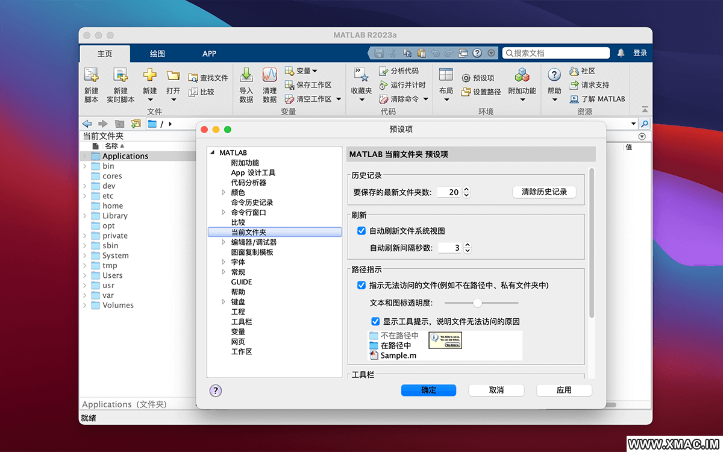Click the up-one-level folder icon
This screenshot has height=452, width=723.
[x=119, y=124]
